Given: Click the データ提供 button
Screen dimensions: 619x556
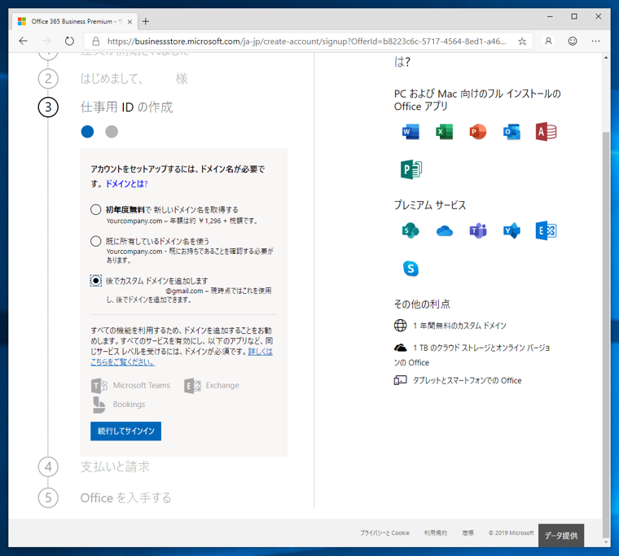Looking at the screenshot, I should (561, 536).
